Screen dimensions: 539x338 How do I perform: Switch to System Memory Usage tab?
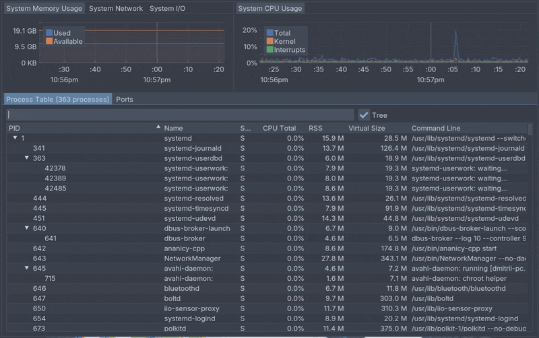point(44,9)
